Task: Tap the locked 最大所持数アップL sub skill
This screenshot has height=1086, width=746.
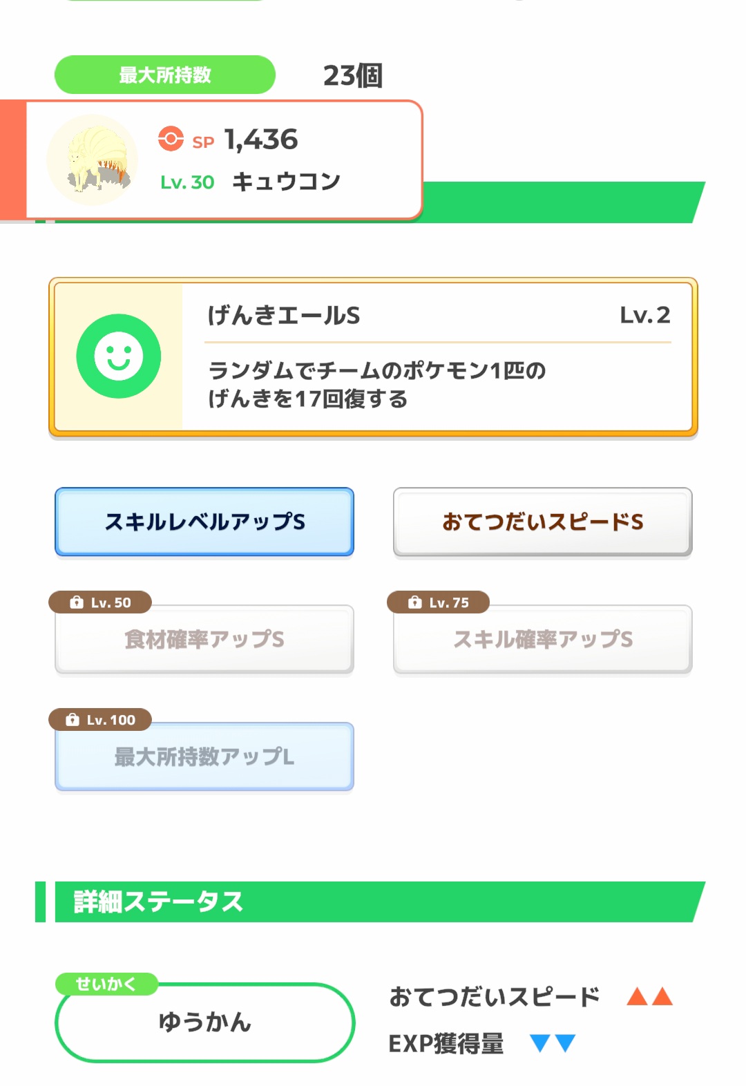Action: click(204, 756)
